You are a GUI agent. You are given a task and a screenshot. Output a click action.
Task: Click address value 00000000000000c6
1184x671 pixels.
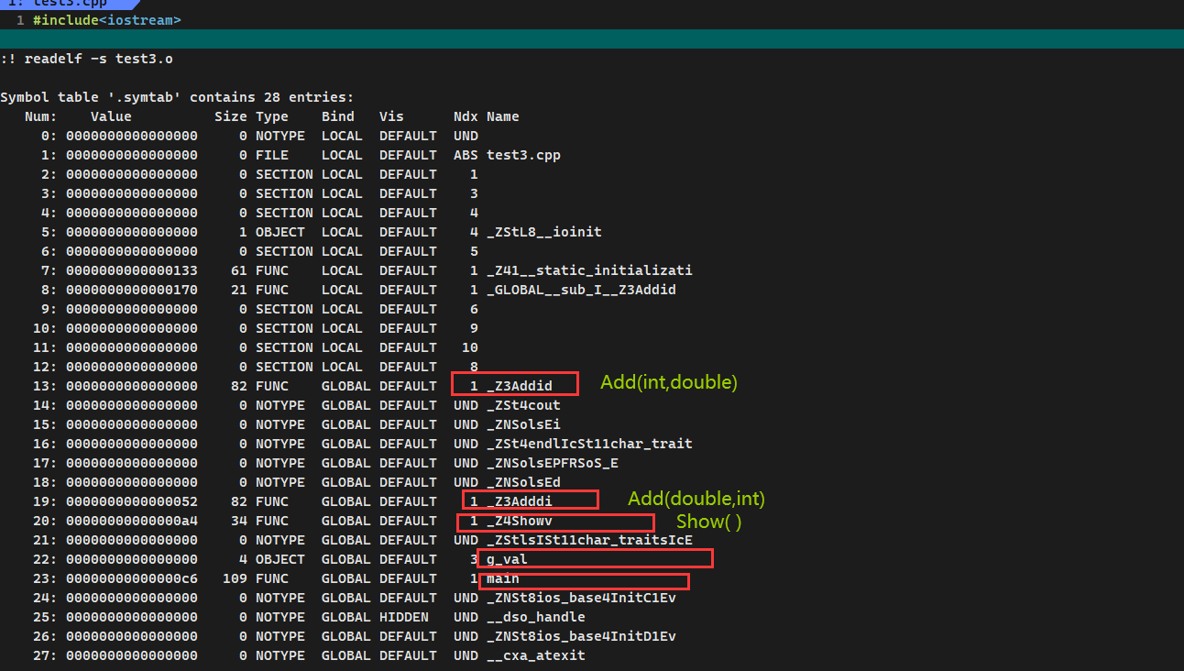132,578
